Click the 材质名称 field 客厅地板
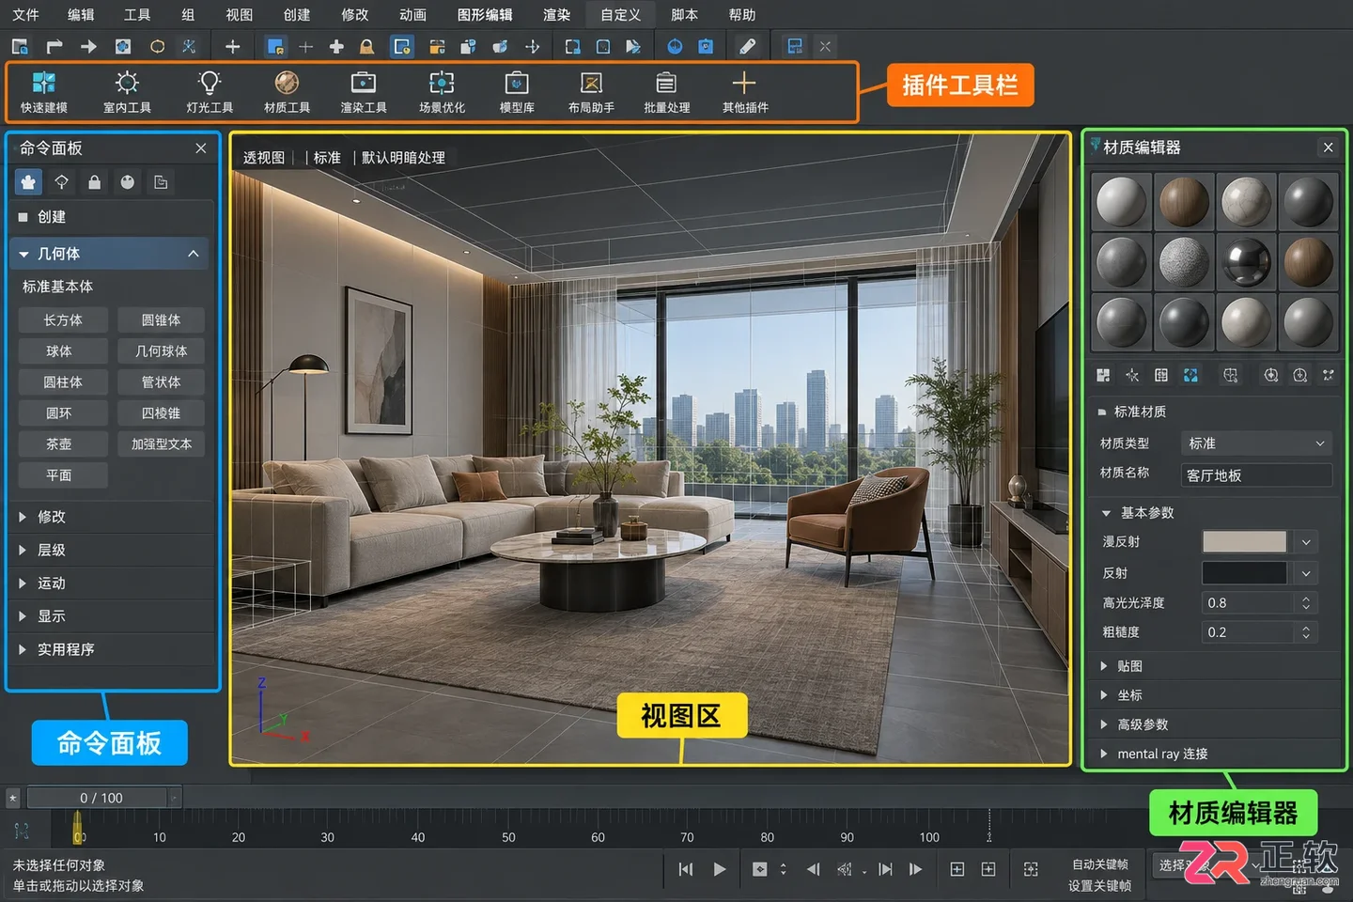This screenshot has width=1353, height=902. [x=1256, y=475]
